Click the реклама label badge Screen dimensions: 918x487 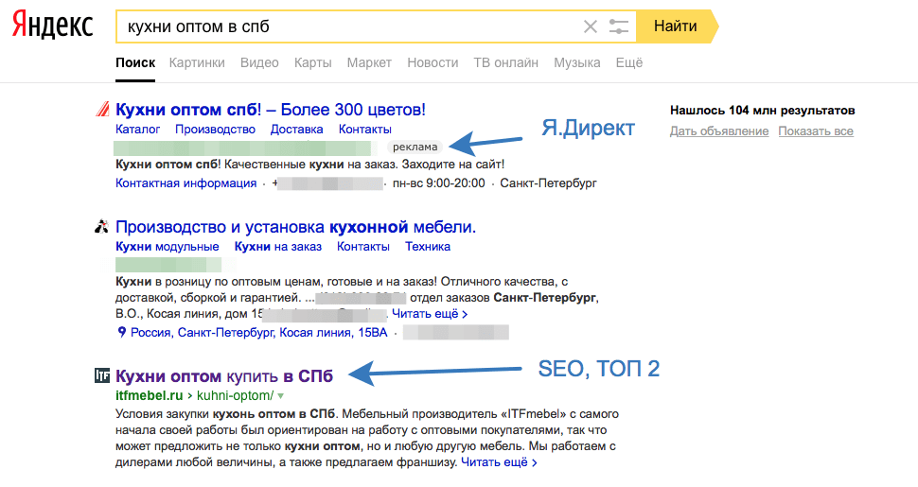[415, 147]
